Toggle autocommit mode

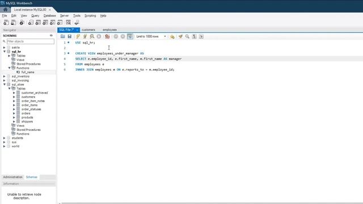[x=130, y=36]
